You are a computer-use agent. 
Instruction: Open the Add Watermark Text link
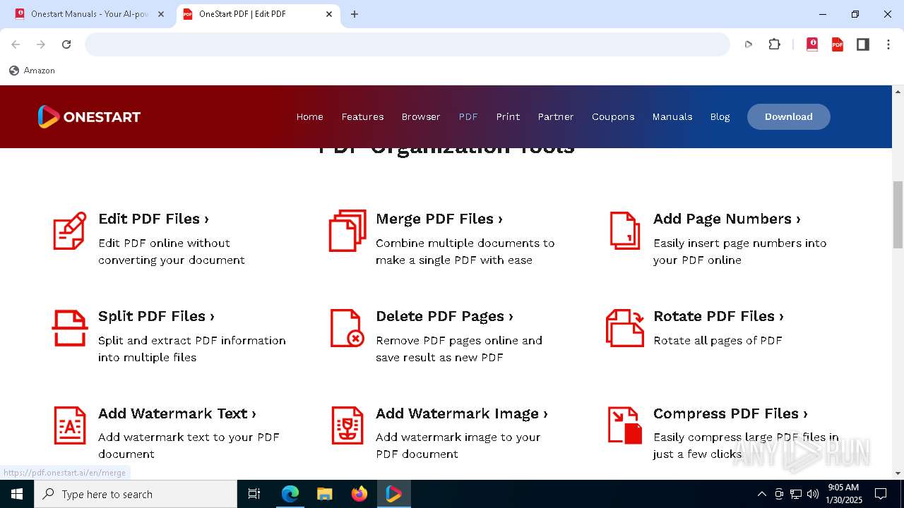(x=177, y=413)
